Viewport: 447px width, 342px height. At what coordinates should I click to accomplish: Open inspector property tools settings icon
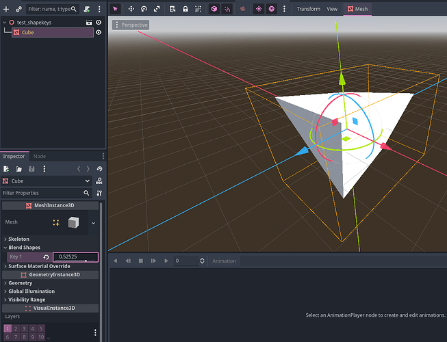(x=99, y=193)
